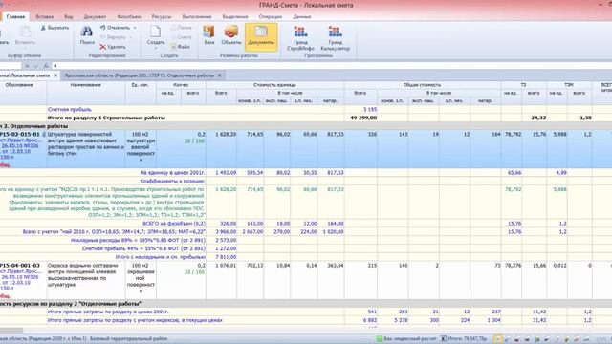The height and width of the screenshot is (344, 612).
Task: Open the Физобъем ribbon tab
Action: point(129,17)
